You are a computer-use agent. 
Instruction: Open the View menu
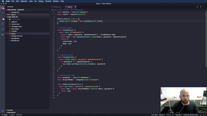[x=31, y=1]
